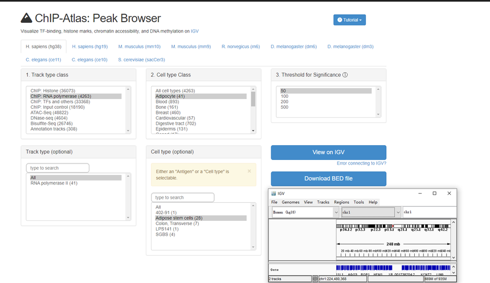Select 'RNA polymerase II (41)' track type
The height and width of the screenshot is (283, 490).
(x=76, y=183)
